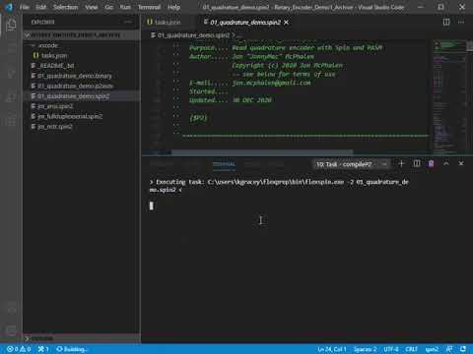Click the Building task status indicator
The height and width of the screenshot is (354, 473).
pos(71,349)
